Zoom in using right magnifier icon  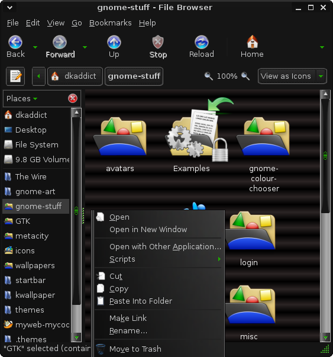pos(245,76)
